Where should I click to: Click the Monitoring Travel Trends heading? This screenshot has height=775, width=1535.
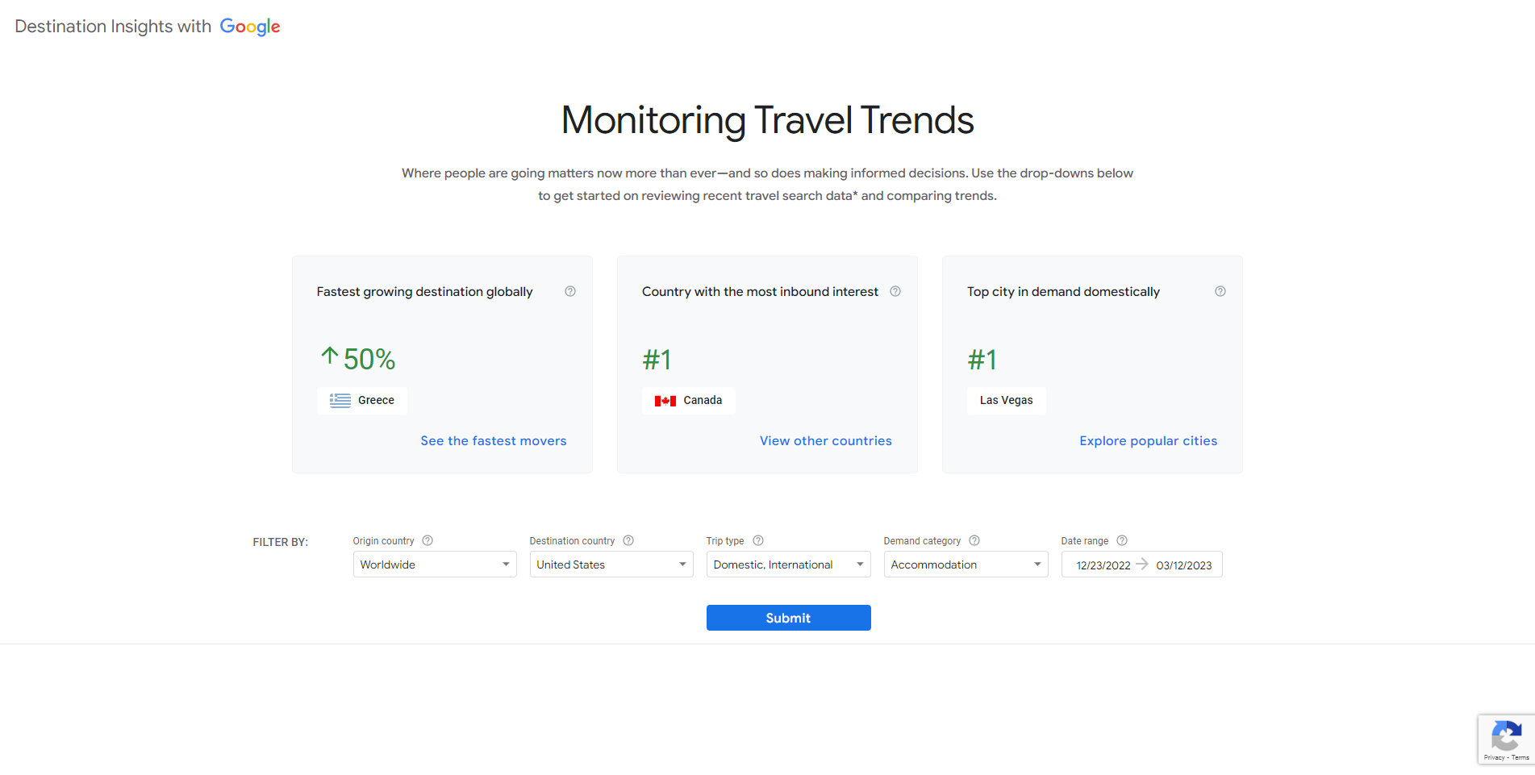pyautogui.click(x=767, y=120)
